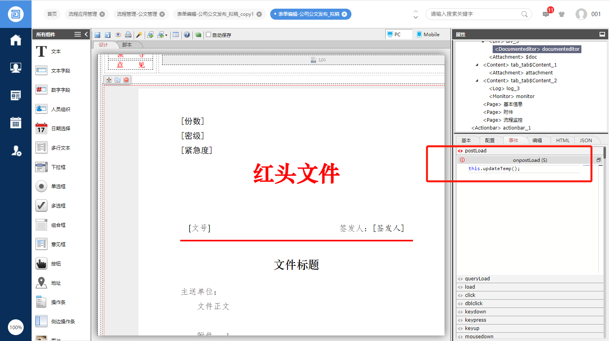Image resolution: width=609 pixels, height=341 pixels.
Task: Click the printer icon in the toolbar
Action: coord(128,35)
